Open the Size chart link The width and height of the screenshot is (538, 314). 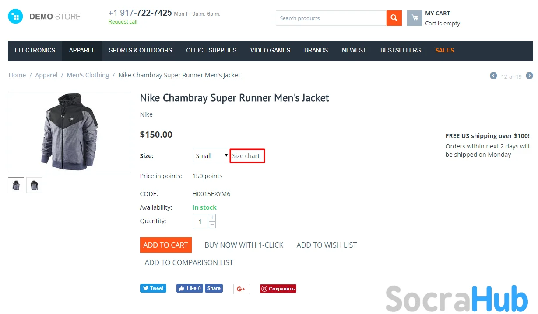point(246,156)
